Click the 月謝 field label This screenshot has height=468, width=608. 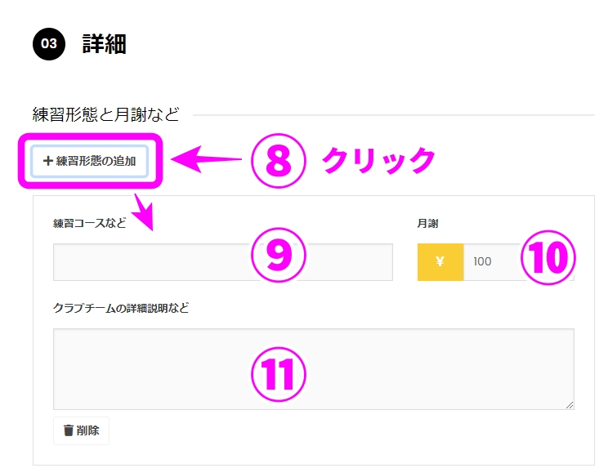pos(427,223)
